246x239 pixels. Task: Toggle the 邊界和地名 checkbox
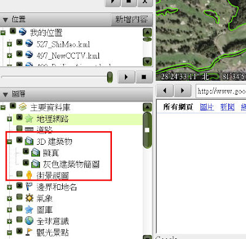[x=19, y=185]
